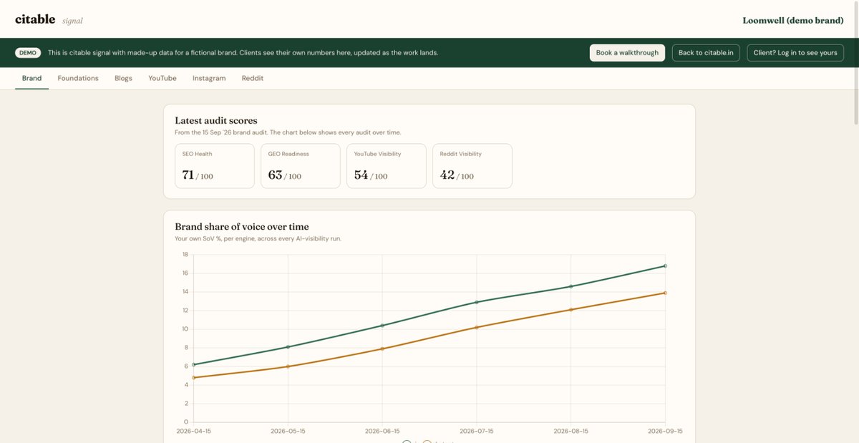Switch to the Instagram tab

tap(209, 78)
